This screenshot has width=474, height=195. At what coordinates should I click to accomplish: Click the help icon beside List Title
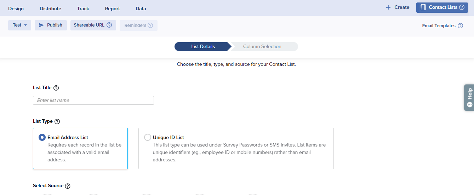point(56,88)
